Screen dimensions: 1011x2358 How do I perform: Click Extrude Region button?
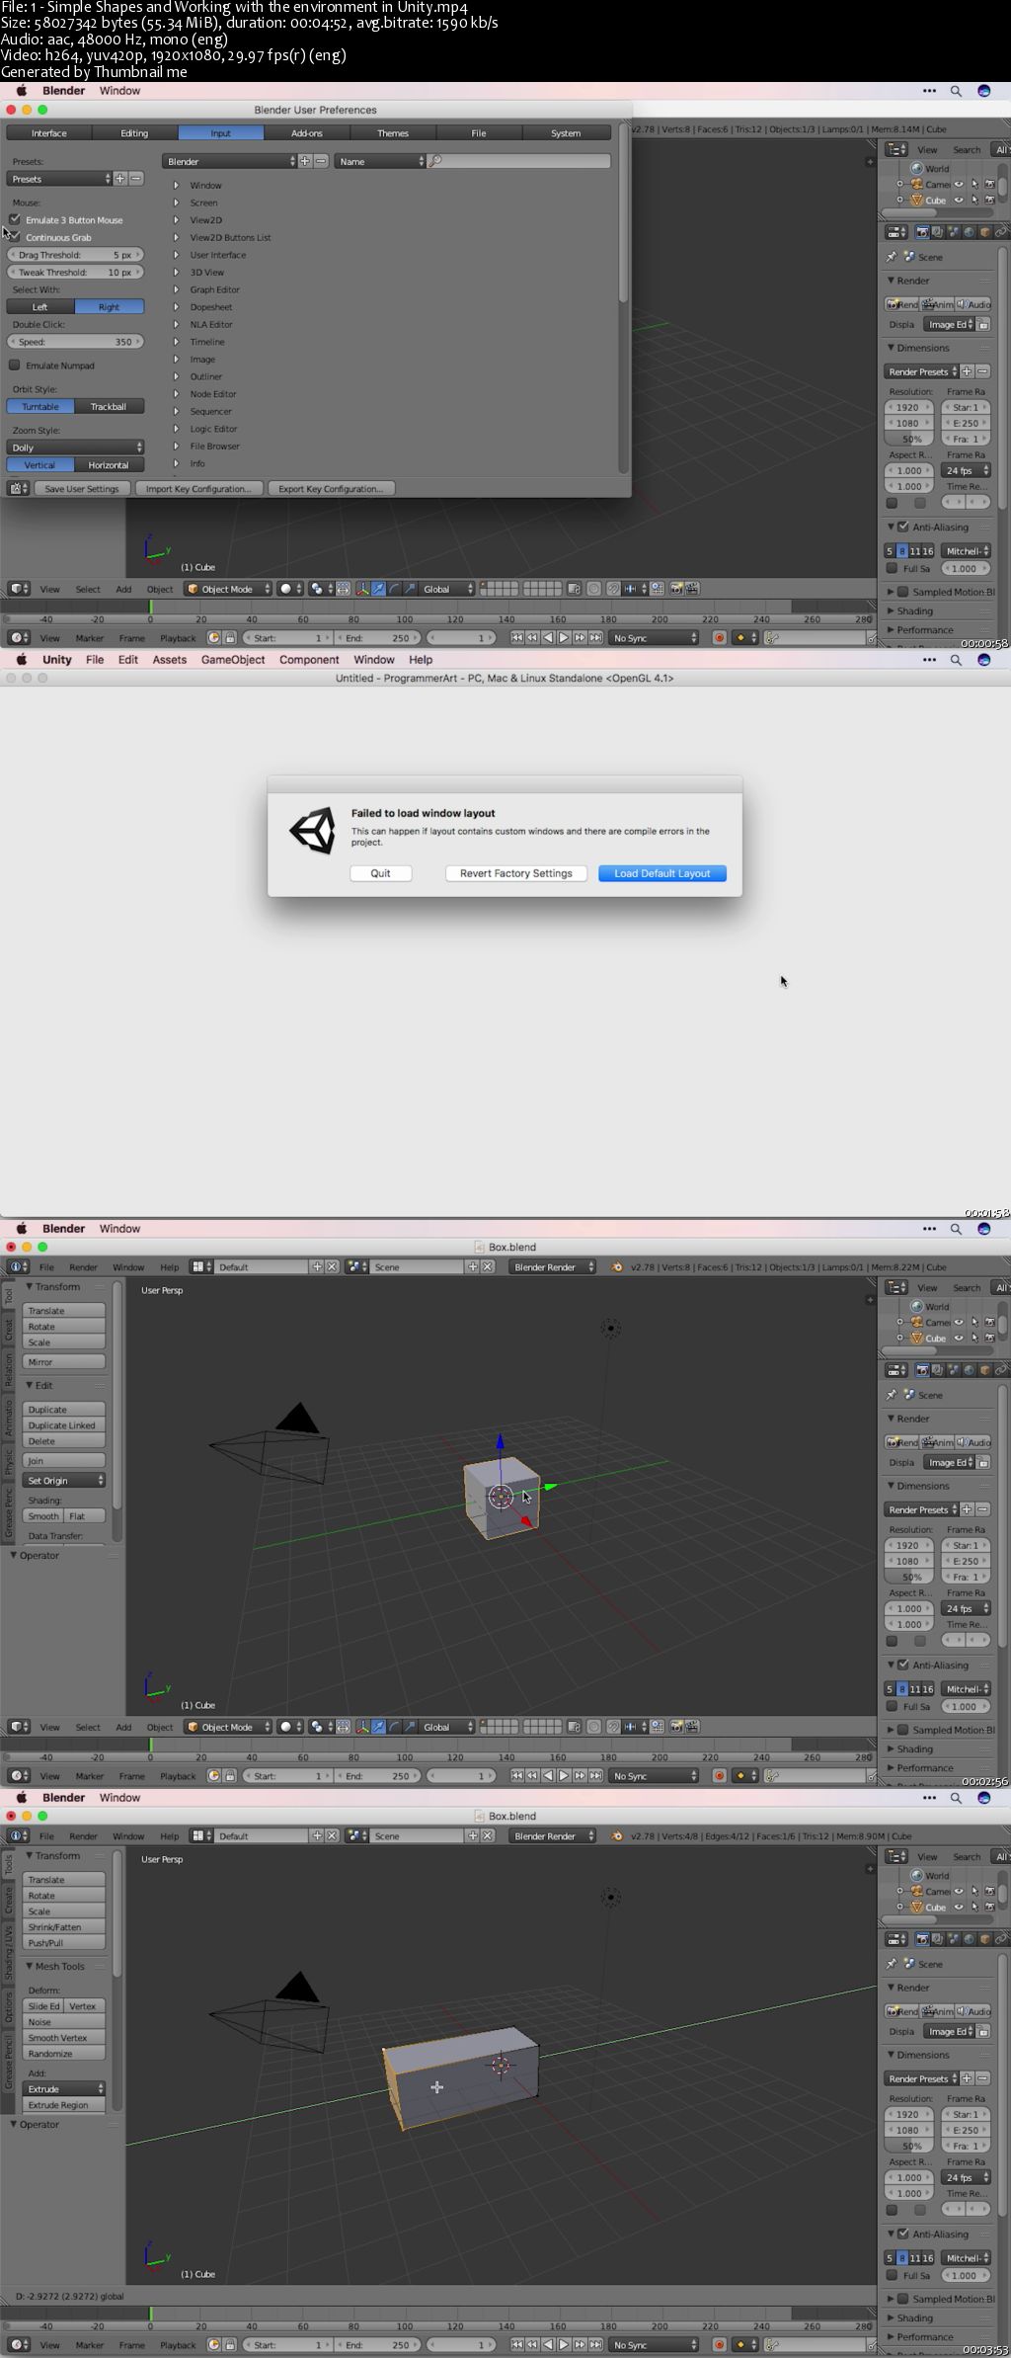(64, 2105)
